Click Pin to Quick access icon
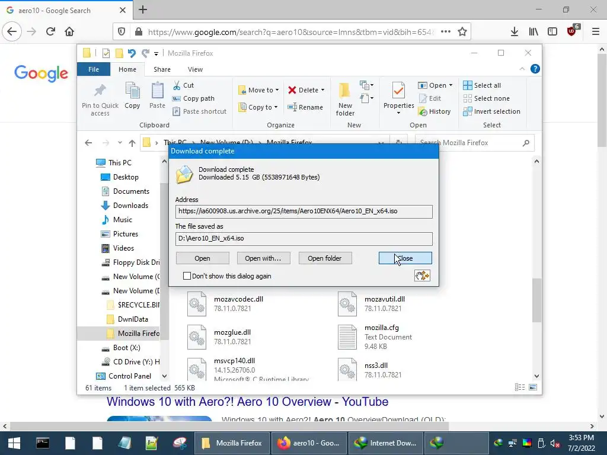607x455 pixels. click(100, 91)
